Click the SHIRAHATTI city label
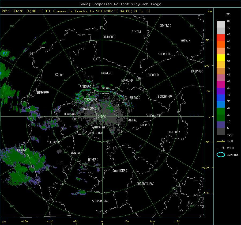The image size is (241, 225). 100,127
